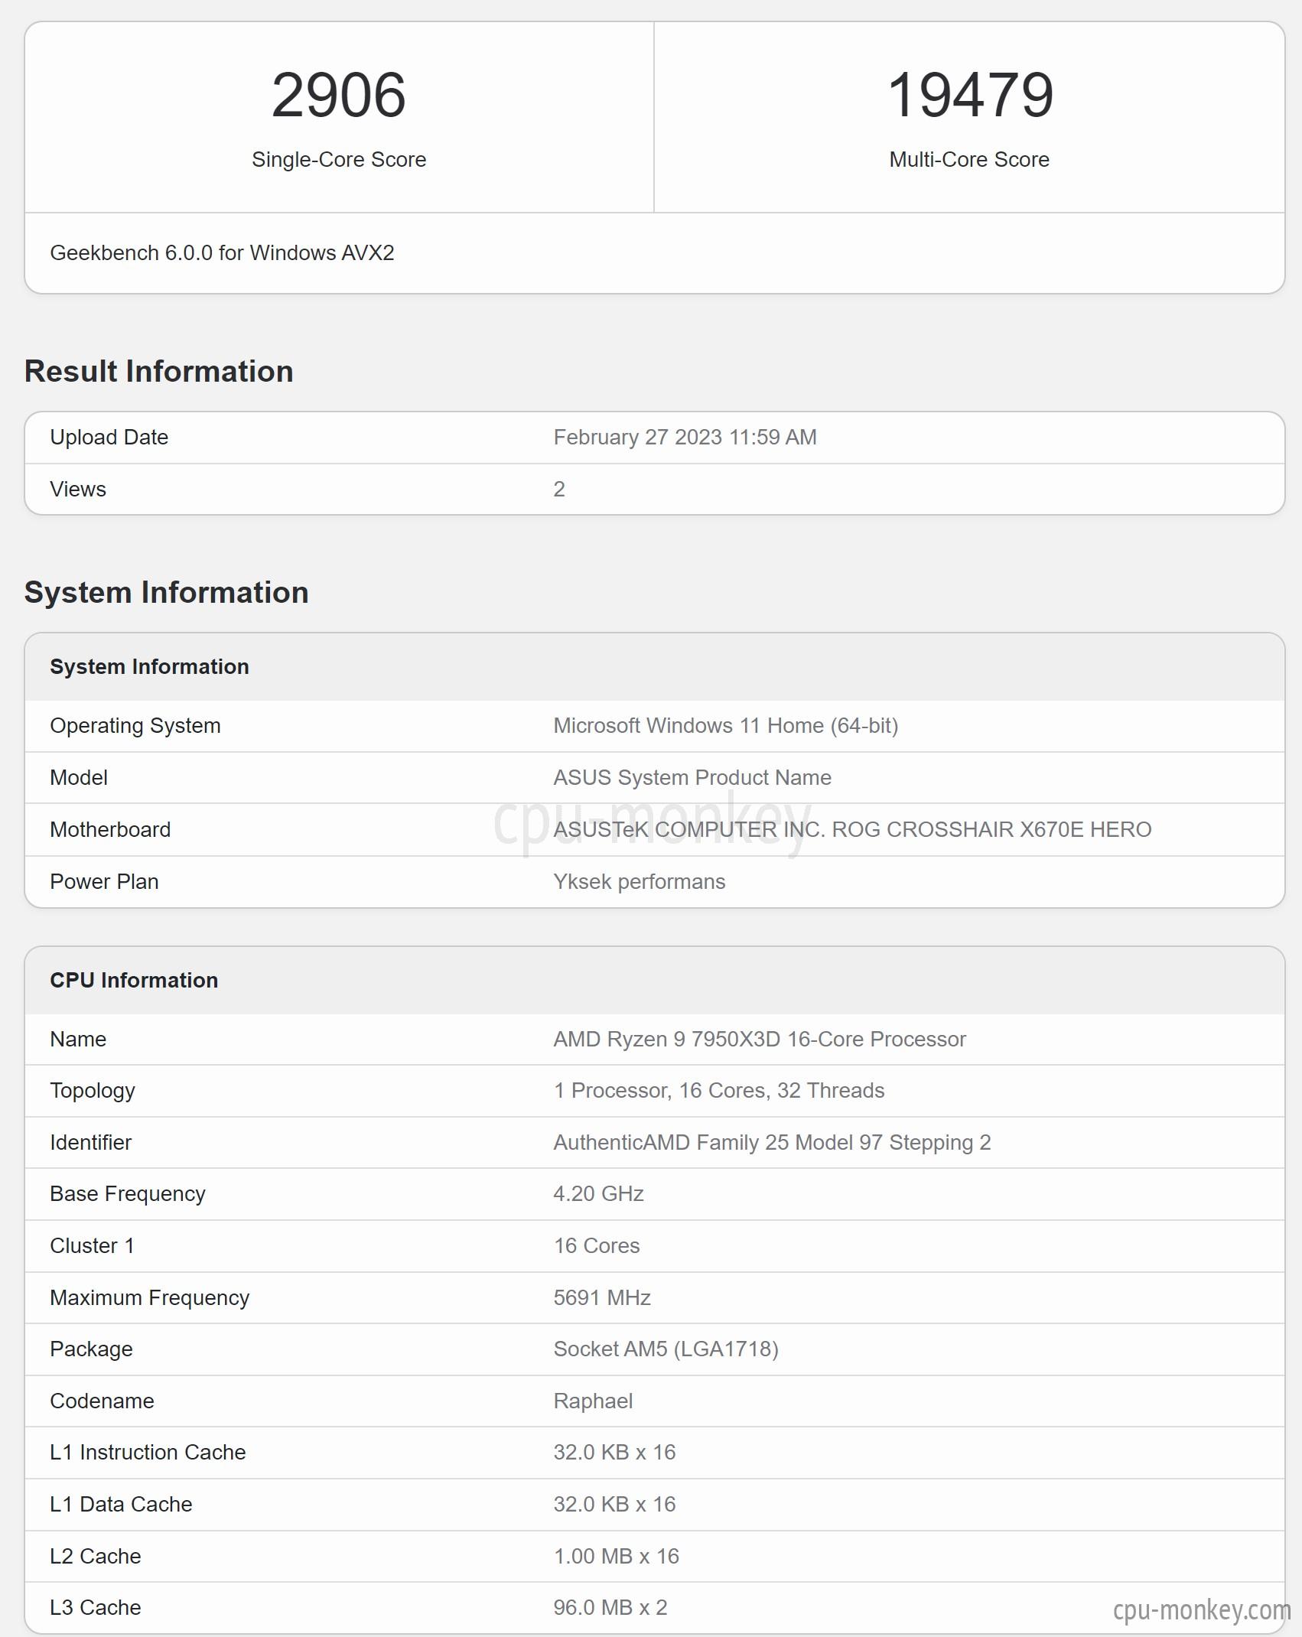The width and height of the screenshot is (1302, 1637).
Task: Select the multi-core score 19479
Action: click(970, 95)
